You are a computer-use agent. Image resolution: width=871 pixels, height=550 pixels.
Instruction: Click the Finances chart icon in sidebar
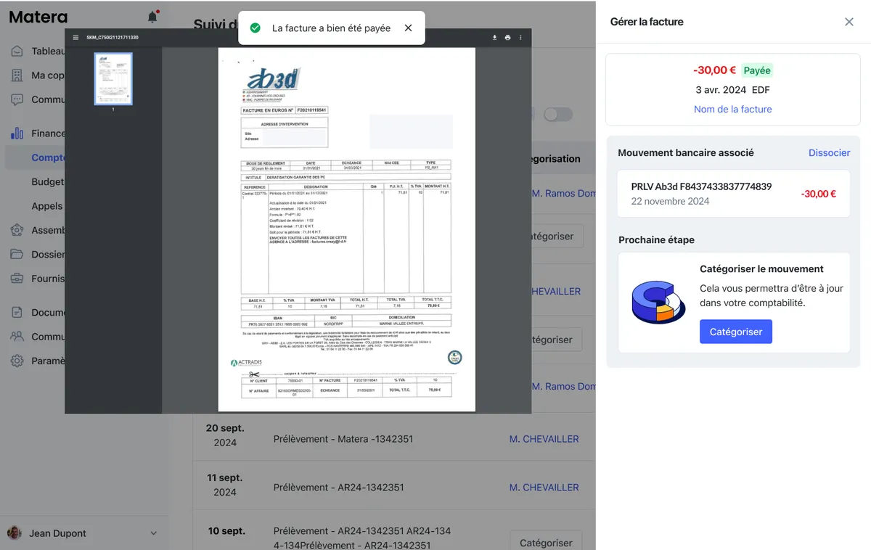(17, 134)
